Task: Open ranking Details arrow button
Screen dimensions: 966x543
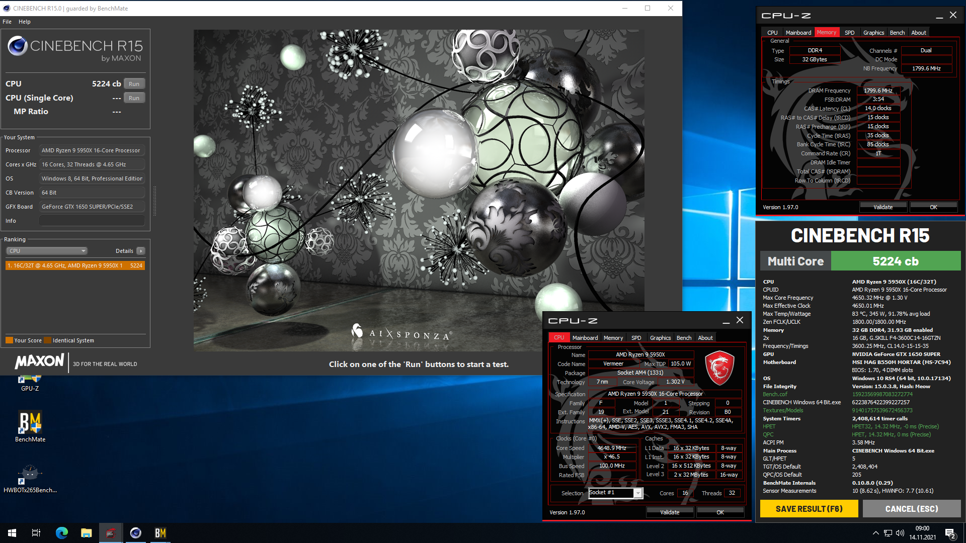Action: pyautogui.click(x=141, y=251)
